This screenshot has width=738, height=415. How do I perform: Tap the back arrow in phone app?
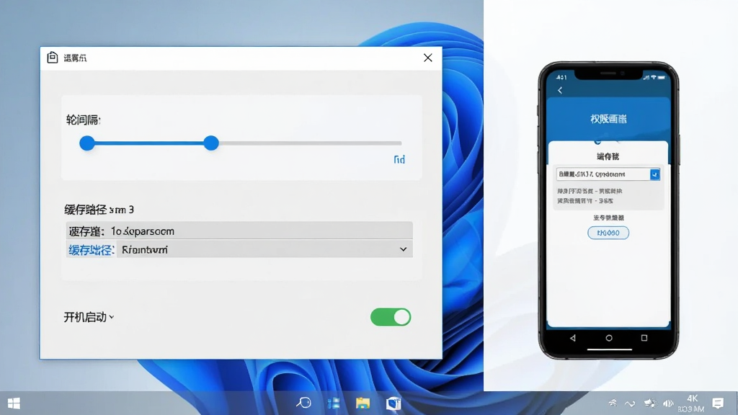point(560,90)
